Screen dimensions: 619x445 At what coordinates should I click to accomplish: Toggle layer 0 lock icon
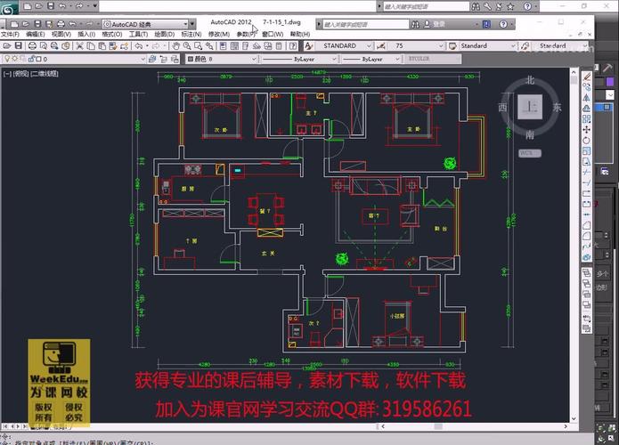[31, 59]
